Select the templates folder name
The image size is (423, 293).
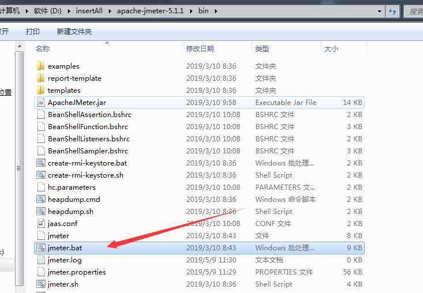point(64,91)
